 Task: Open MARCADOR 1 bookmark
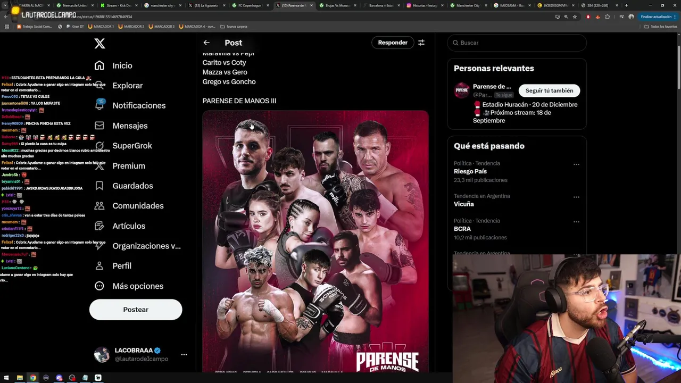click(x=101, y=26)
